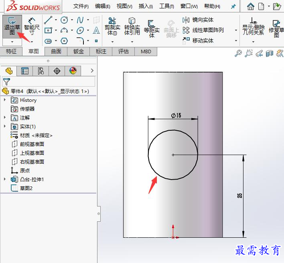Click the Zoom to Fit view icon
The image size is (284, 263).
coord(238,53)
